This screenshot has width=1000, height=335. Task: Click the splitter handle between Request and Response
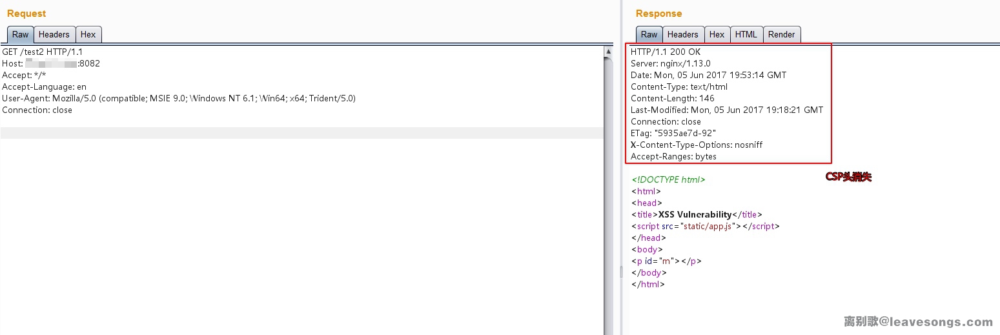[621, 272]
